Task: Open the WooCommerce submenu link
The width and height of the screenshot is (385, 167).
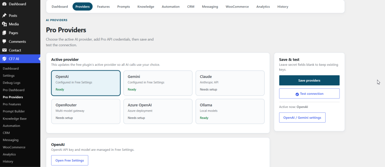Action: (x=14, y=147)
